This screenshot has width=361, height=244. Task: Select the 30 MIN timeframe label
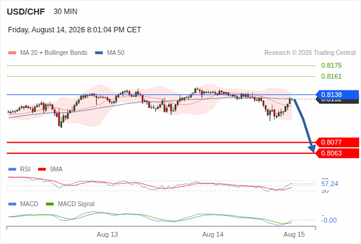point(65,12)
